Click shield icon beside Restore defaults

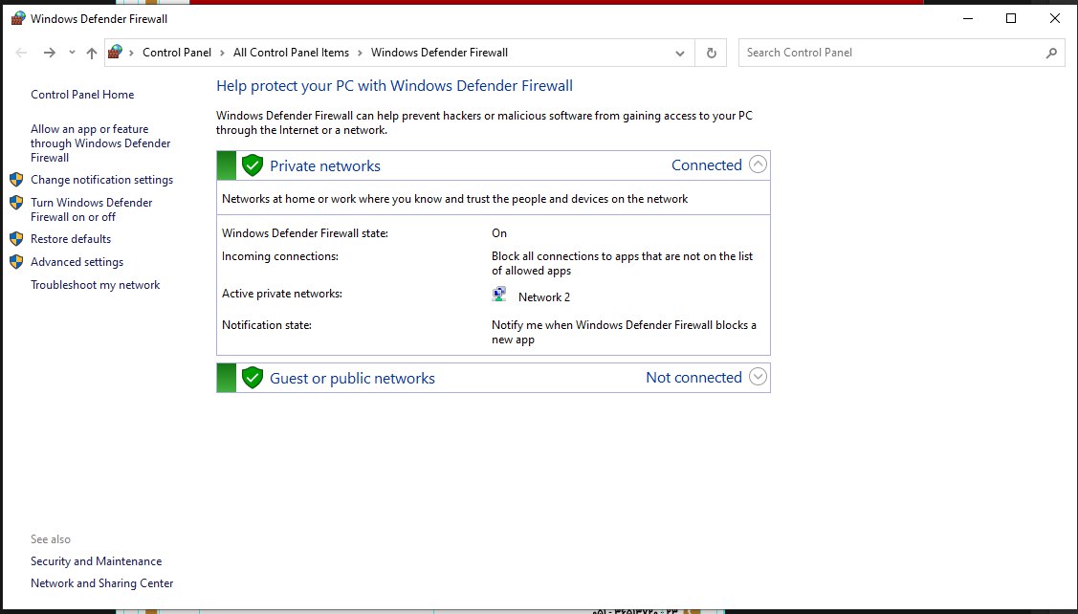(16, 239)
